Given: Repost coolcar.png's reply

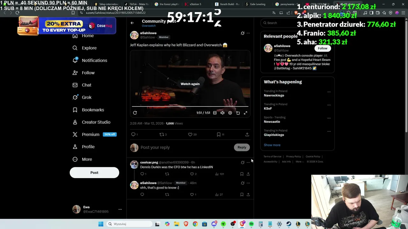Looking at the screenshot, I should click(x=167, y=174).
